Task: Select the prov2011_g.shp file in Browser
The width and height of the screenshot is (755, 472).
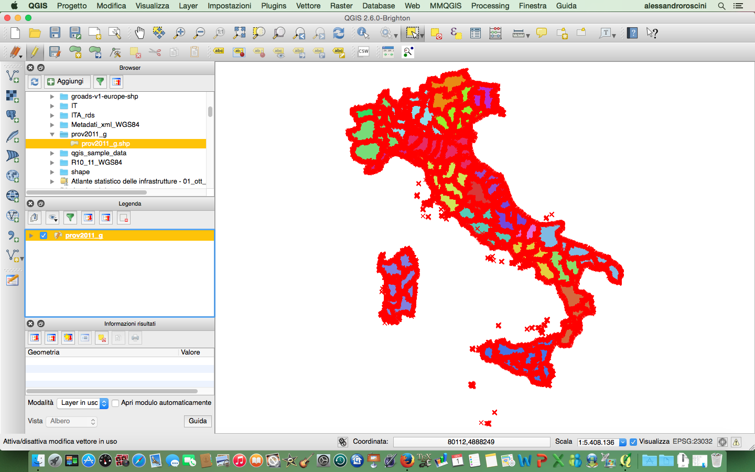Action: tap(116, 144)
